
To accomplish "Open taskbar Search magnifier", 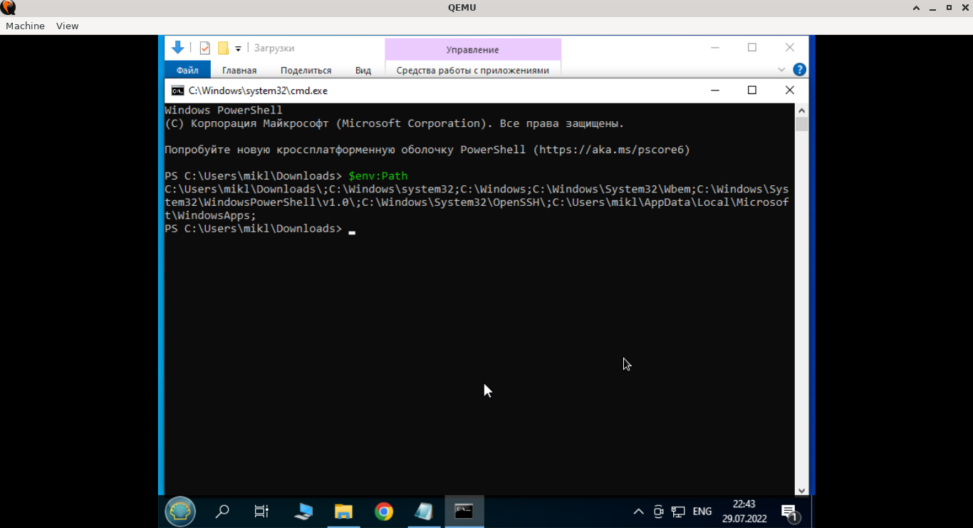I will coord(222,512).
